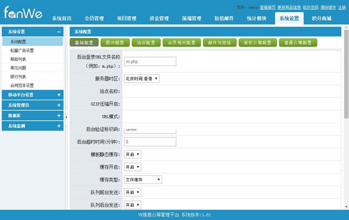Open the 模板静态缓存 dropdown
The height and width of the screenshot is (220, 349).
[x=133, y=154]
